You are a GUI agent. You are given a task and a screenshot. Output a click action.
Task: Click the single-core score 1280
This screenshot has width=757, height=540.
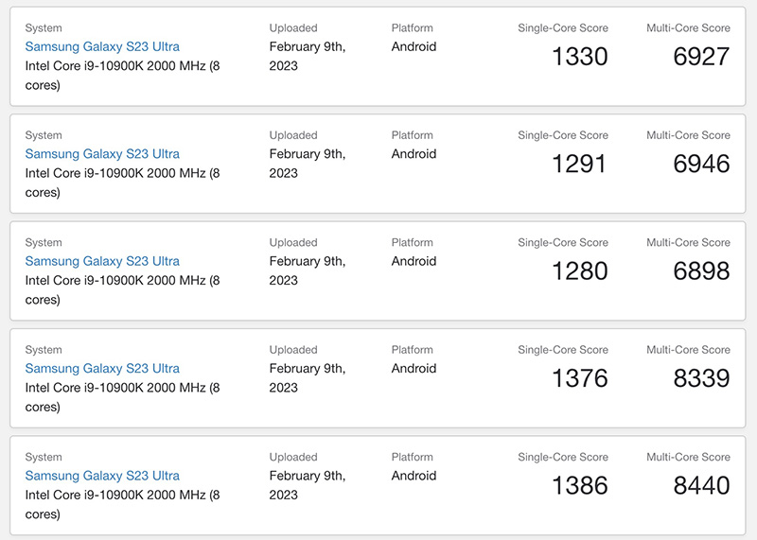pyautogui.click(x=580, y=270)
